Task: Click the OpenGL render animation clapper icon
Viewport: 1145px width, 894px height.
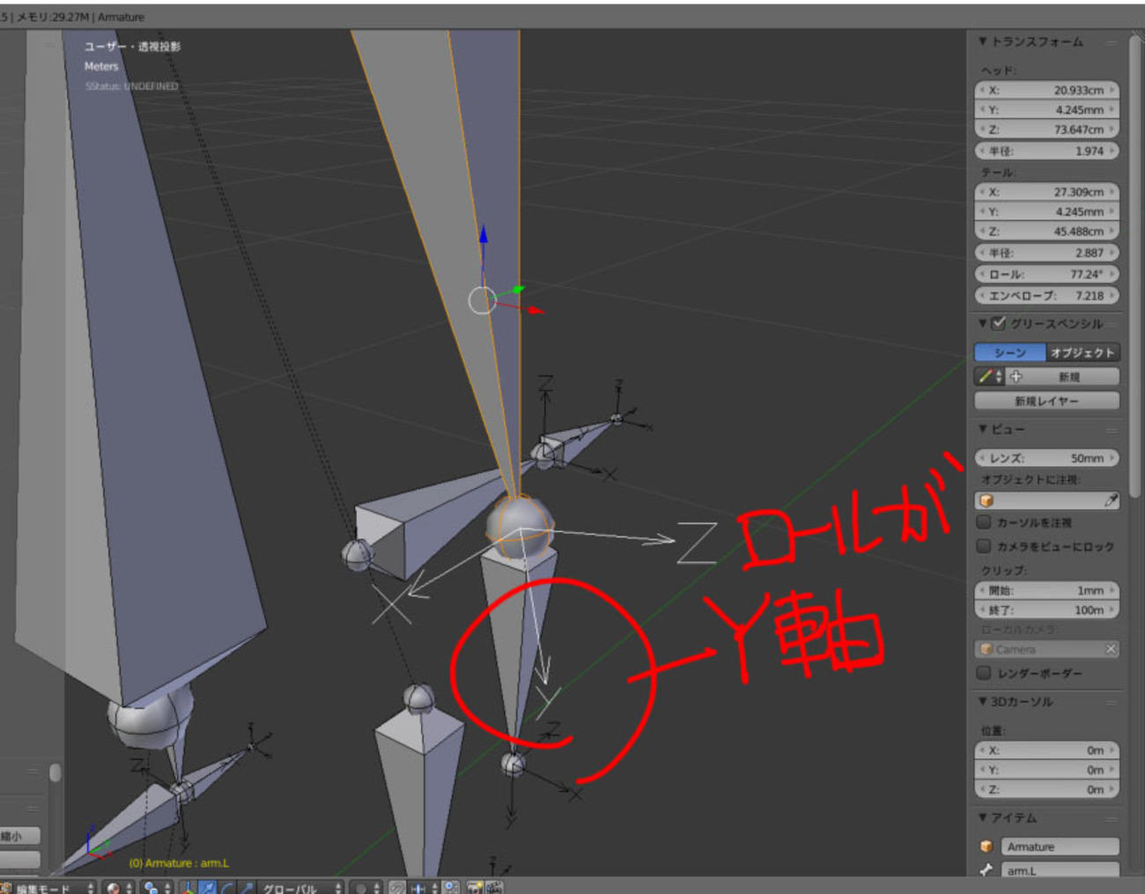Action: 494,887
